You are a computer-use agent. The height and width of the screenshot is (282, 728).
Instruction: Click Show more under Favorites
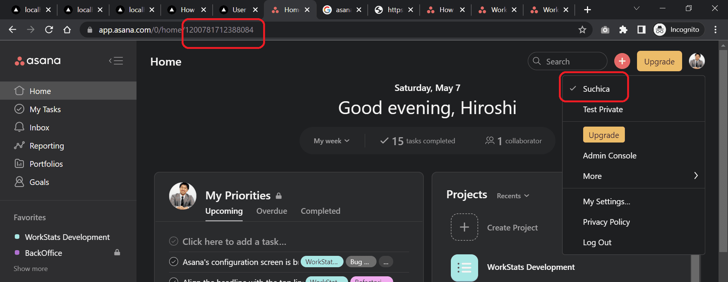click(x=31, y=269)
